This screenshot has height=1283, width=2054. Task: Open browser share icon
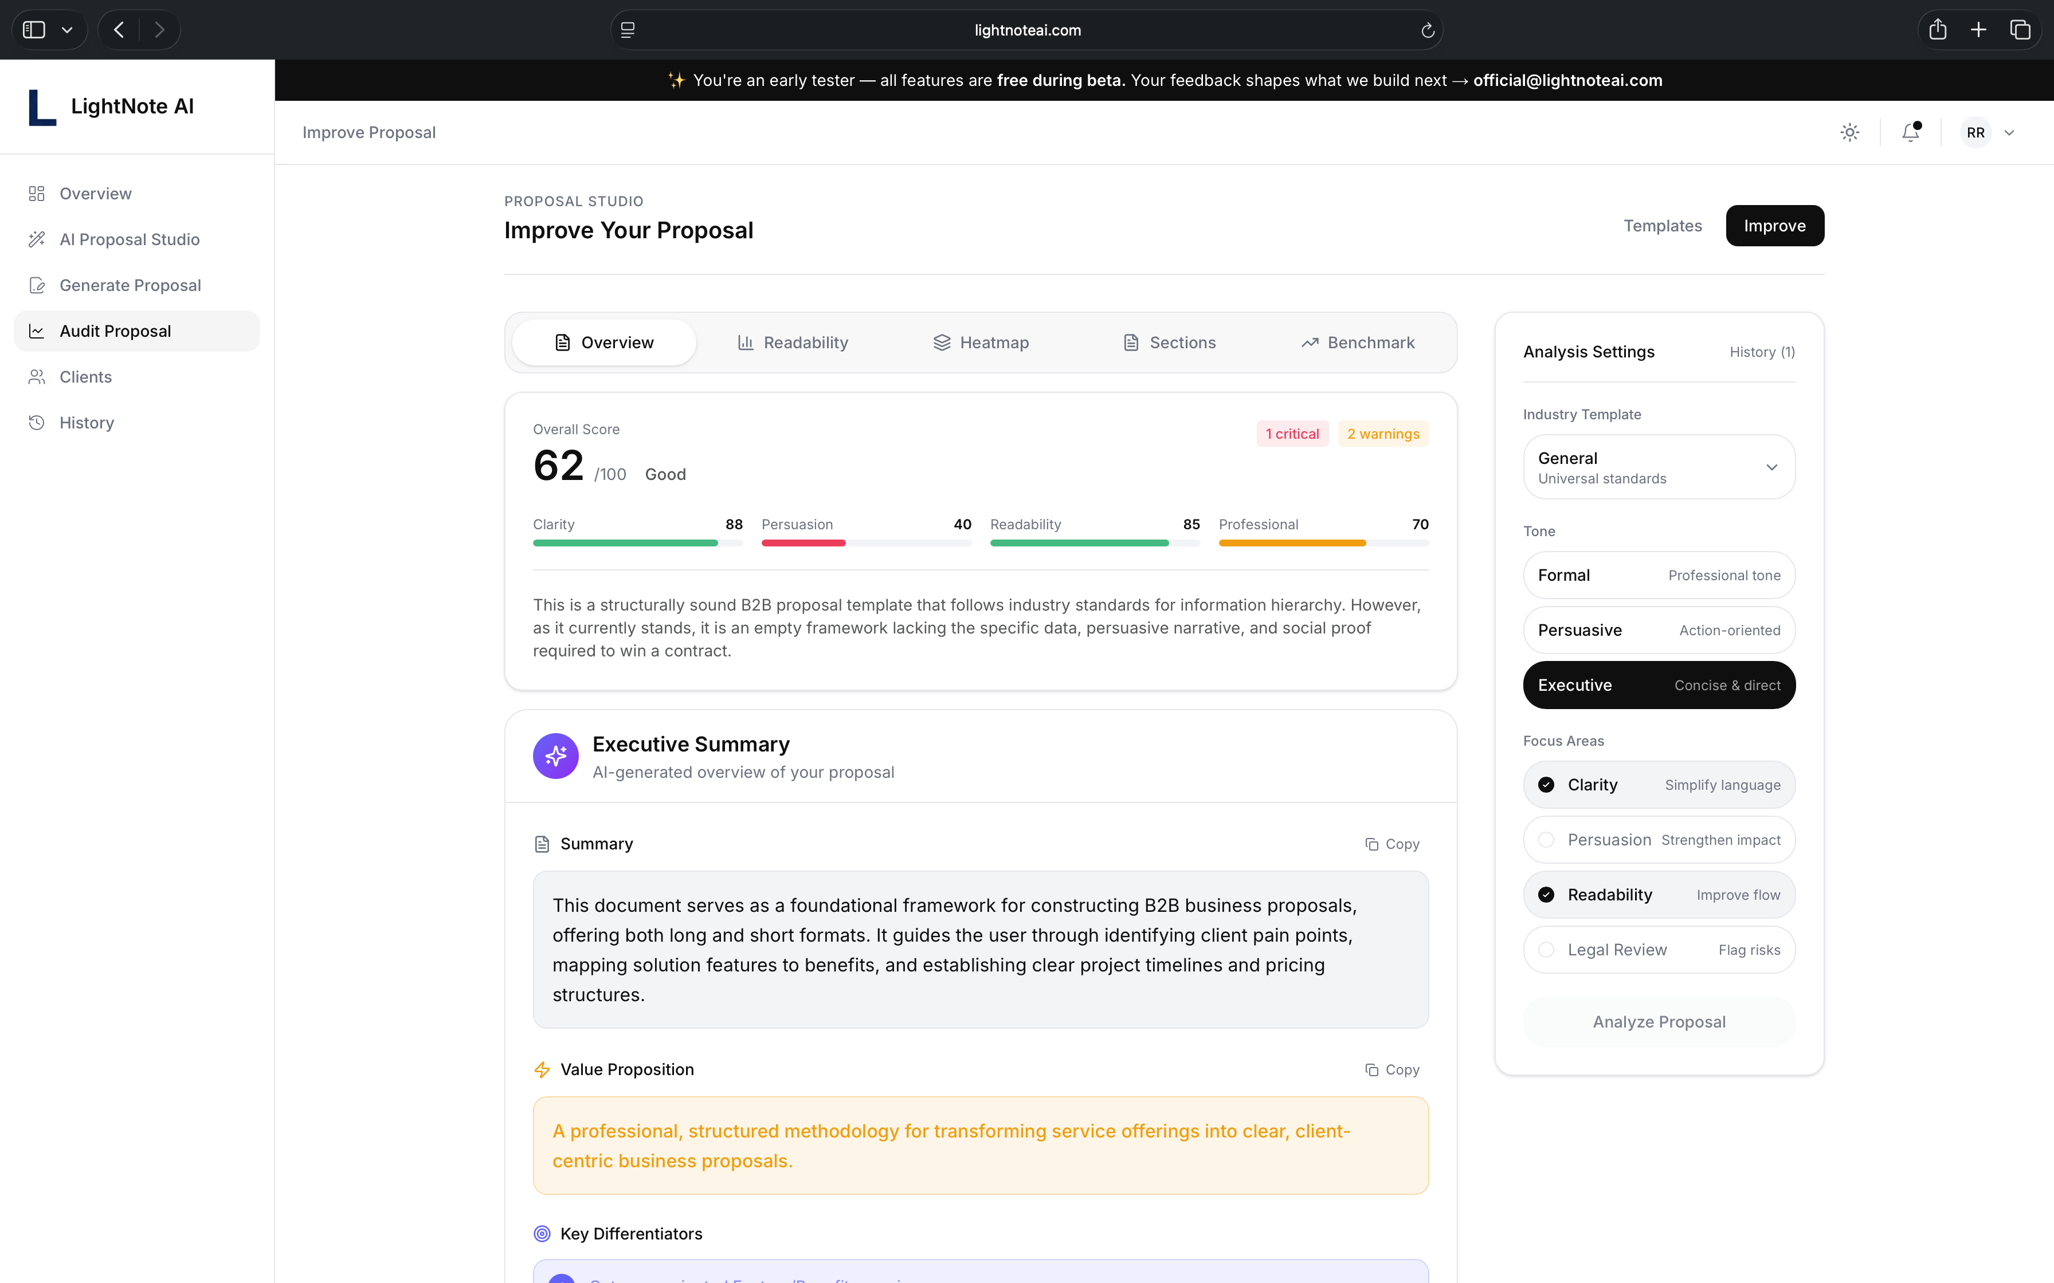click(x=1937, y=30)
